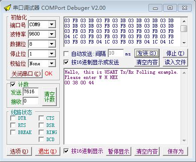Screen dimensions: 196x162
Task: Click the 间隔 interval ms input field
Action: [116, 53]
